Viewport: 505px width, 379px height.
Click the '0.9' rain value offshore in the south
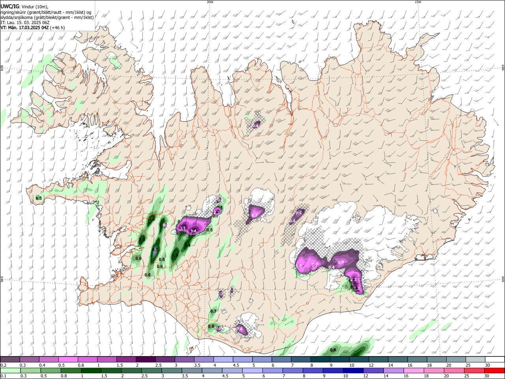point(333,350)
